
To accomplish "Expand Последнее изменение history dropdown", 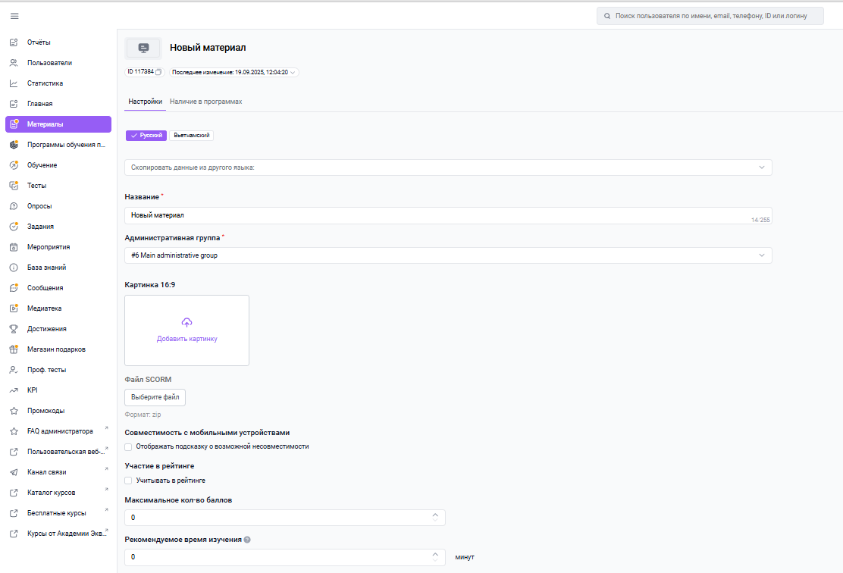I will tap(233, 72).
